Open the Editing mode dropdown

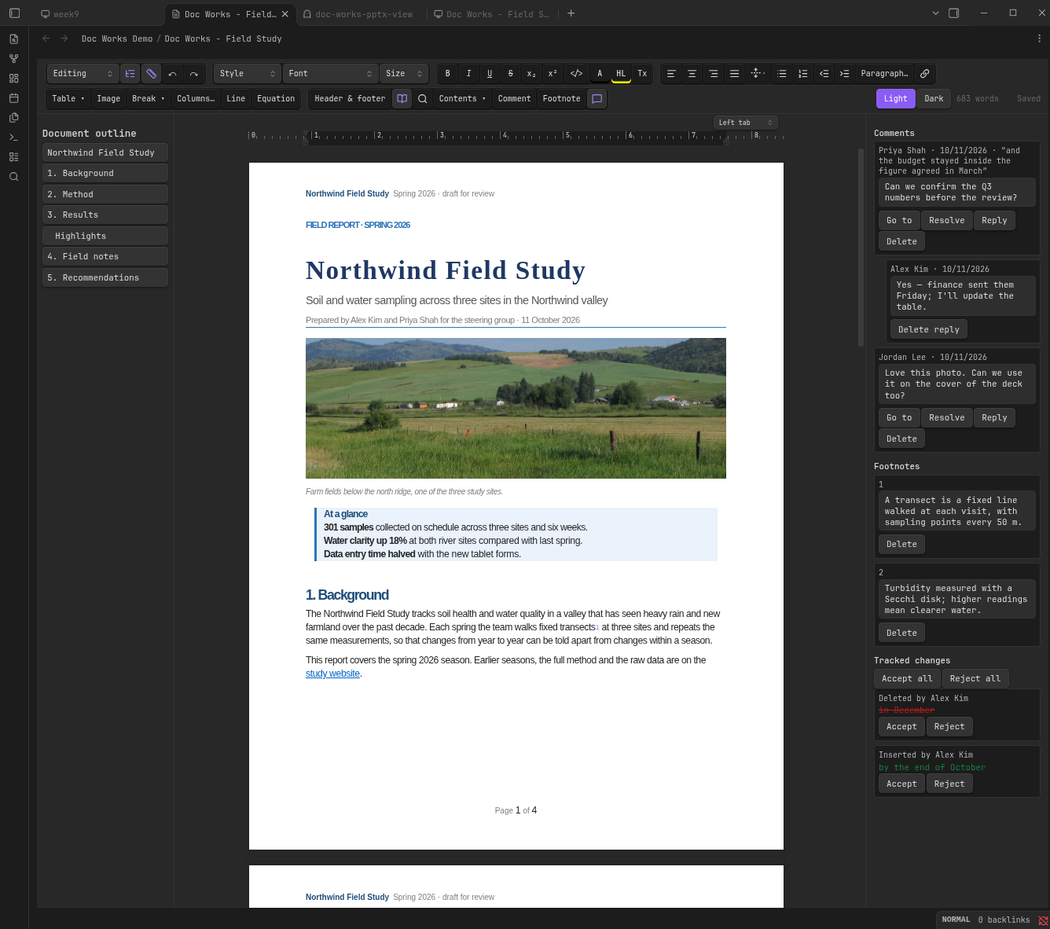(x=83, y=74)
